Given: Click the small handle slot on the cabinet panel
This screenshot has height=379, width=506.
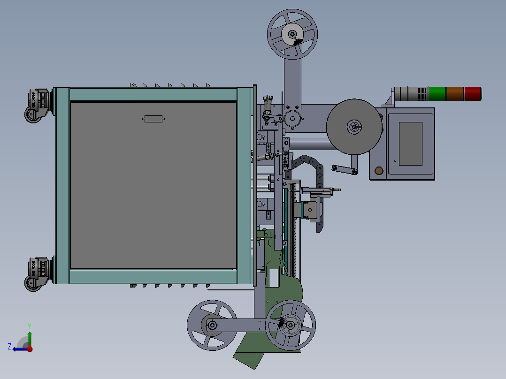Looking at the screenshot, I should [153, 119].
